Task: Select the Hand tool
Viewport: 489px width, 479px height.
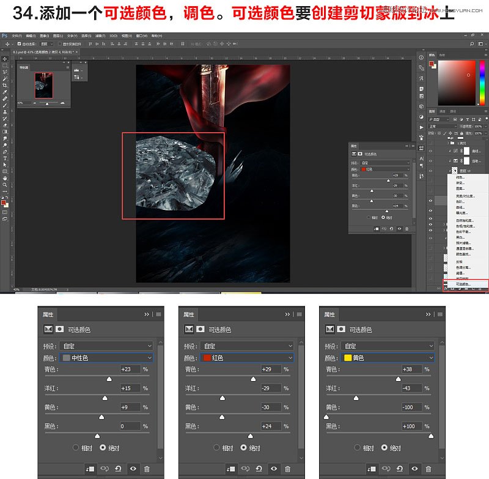Action: click(x=5, y=178)
